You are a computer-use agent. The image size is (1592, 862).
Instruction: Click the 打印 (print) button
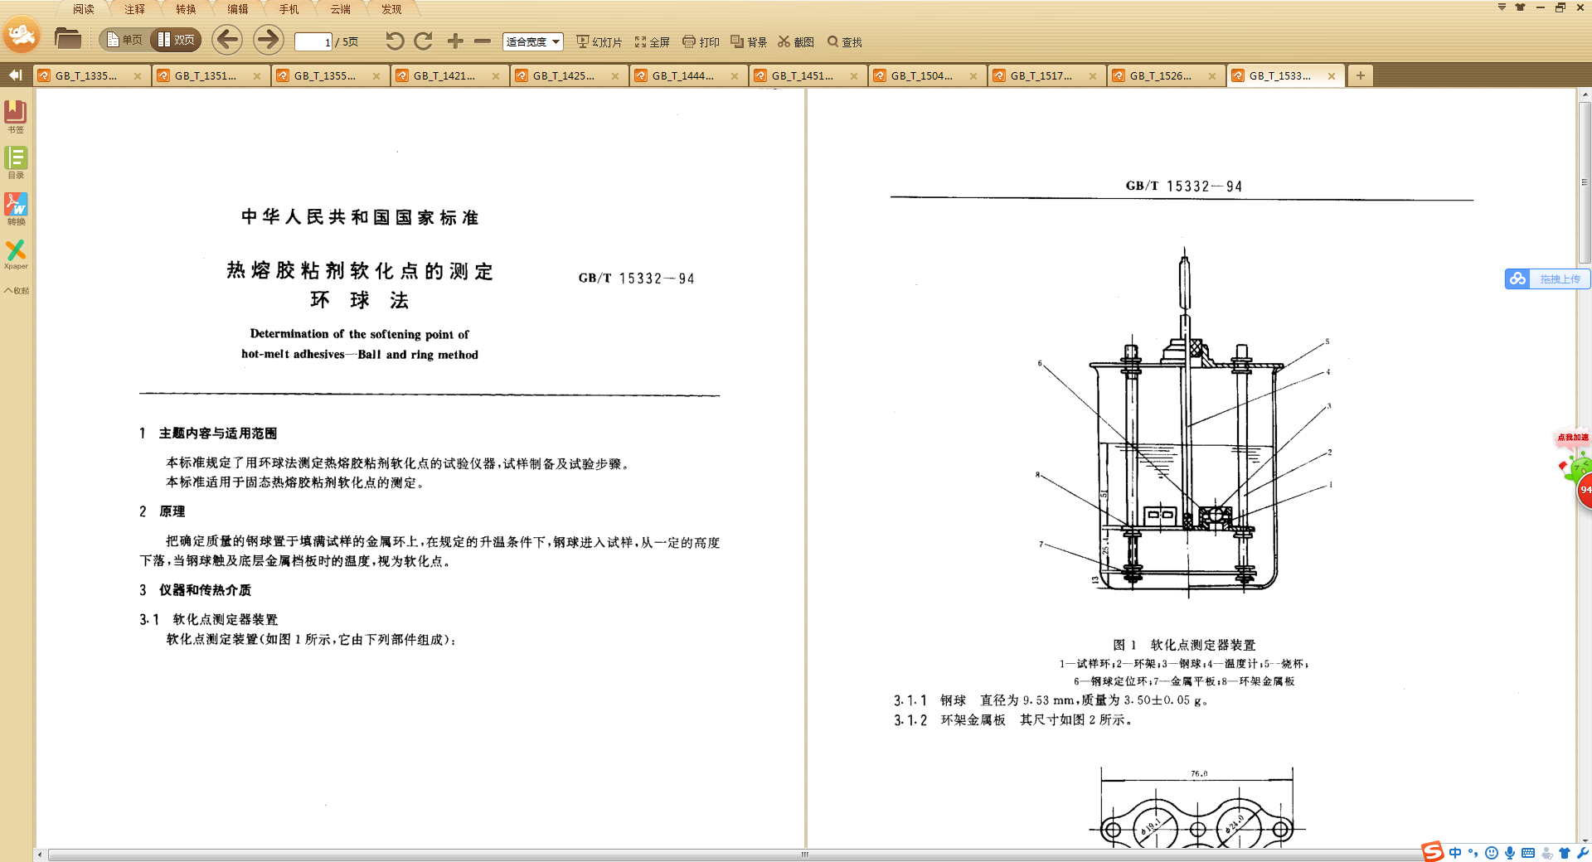click(x=701, y=41)
